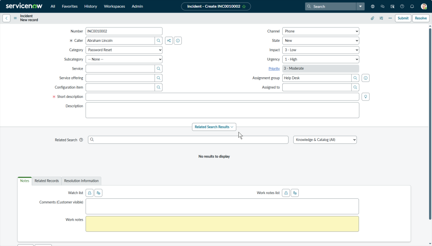Open the Category dropdown
Screen dimensions: 432x246
[124, 50]
